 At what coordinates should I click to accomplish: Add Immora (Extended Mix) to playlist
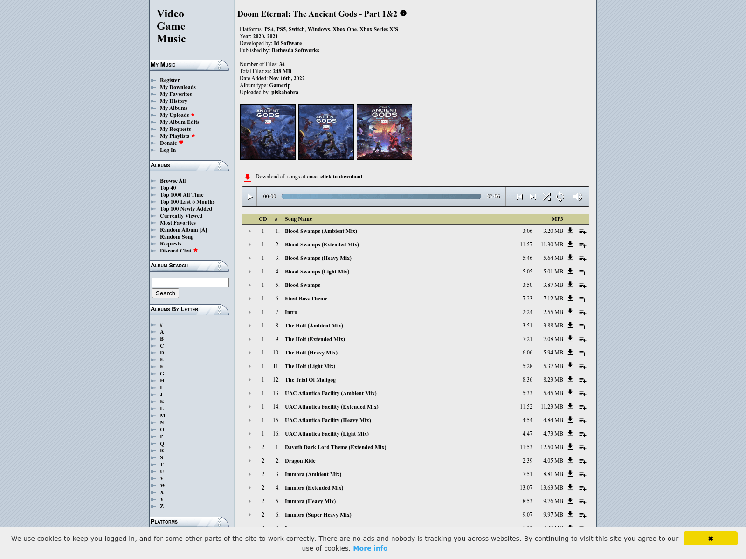coord(582,488)
